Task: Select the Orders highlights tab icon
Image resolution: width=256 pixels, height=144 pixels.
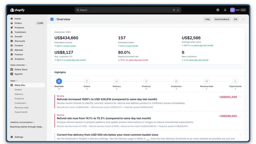Action: (x=87, y=81)
